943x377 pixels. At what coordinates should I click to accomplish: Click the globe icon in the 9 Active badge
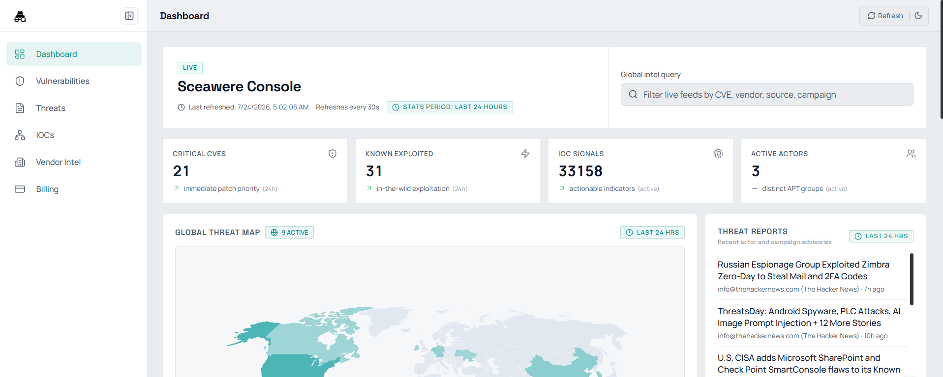[x=274, y=233]
